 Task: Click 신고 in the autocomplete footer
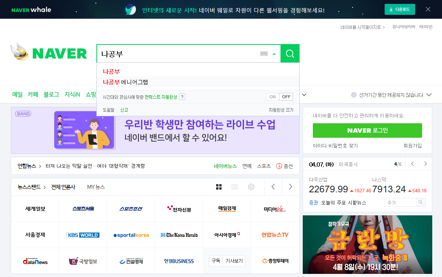124,110
